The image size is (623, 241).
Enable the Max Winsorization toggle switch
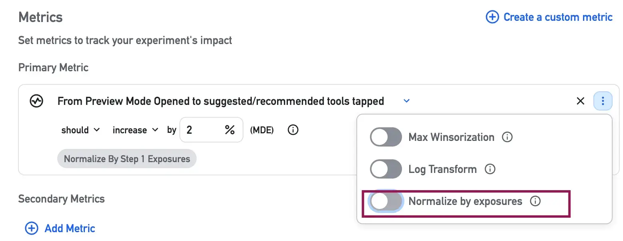tap(386, 137)
